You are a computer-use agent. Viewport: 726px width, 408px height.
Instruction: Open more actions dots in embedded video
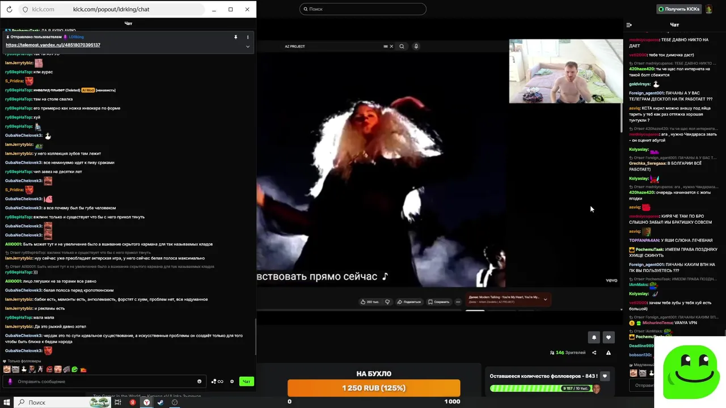pos(458,302)
